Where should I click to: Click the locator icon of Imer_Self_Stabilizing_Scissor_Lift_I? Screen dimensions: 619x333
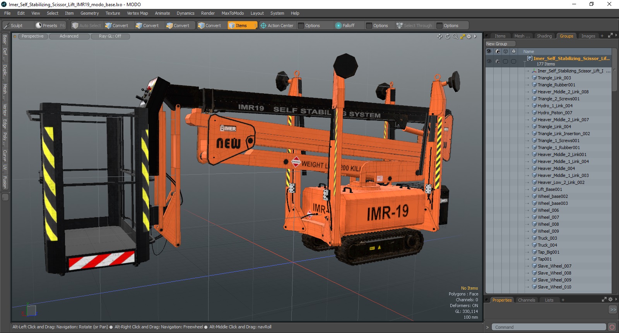tap(534, 71)
